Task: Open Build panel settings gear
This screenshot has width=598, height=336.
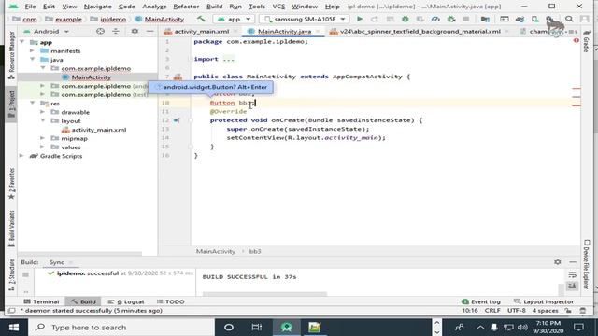Action: (558, 262)
